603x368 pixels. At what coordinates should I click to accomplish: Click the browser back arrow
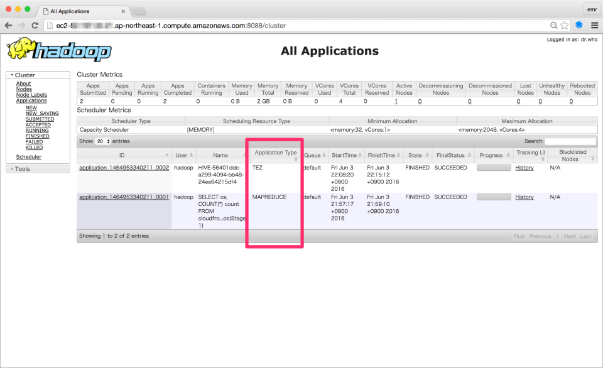coord(9,25)
